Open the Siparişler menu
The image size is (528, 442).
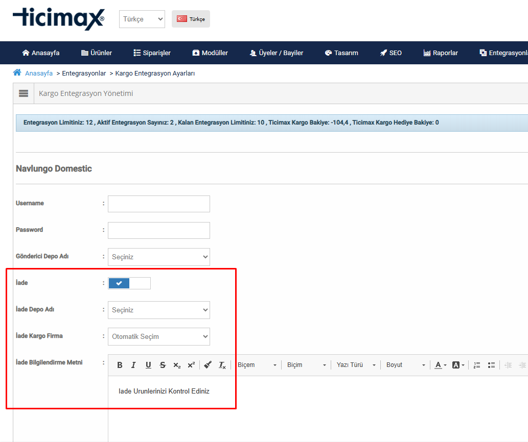152,53
